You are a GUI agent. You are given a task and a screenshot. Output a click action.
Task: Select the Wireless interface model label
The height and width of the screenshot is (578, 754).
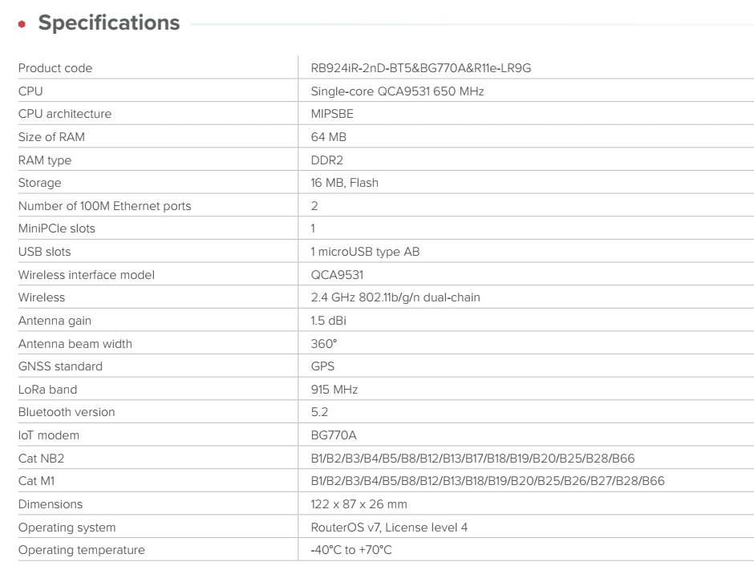86,275
